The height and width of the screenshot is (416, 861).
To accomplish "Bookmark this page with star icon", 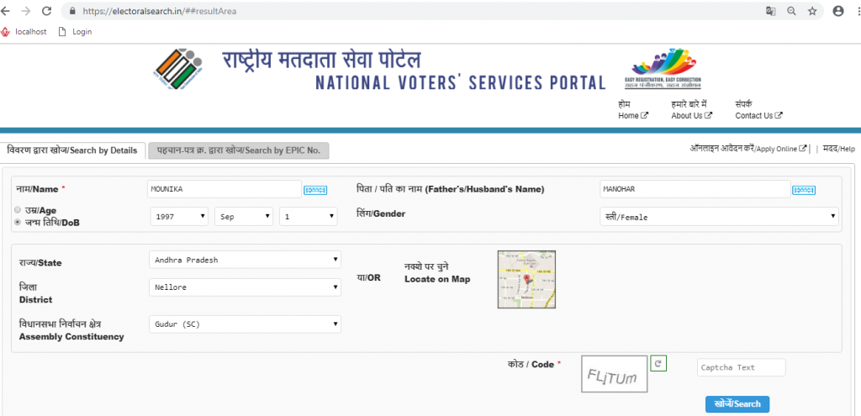I will [813, 11].
